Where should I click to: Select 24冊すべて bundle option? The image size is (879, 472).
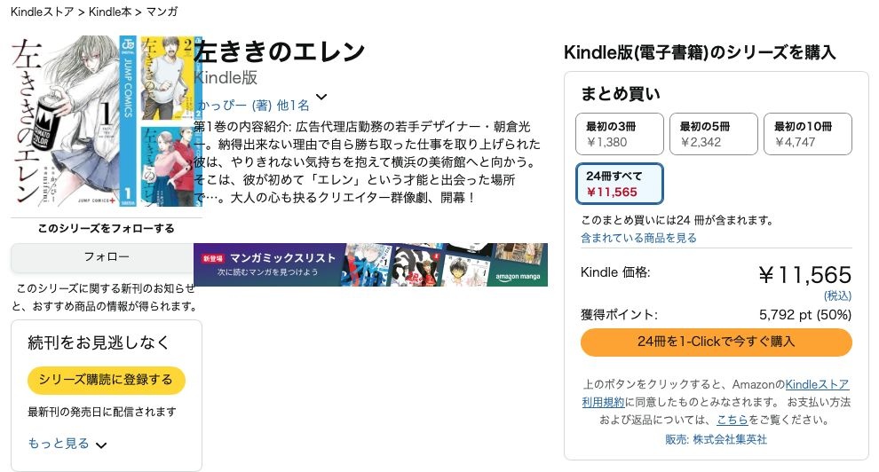point(619,184)
